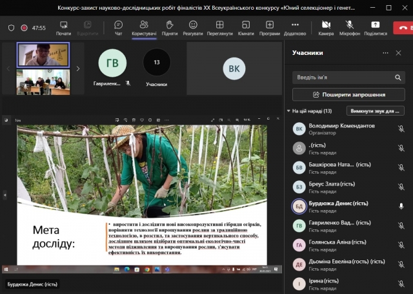This screenshot has width=413, height=294.
Task: Open the Переглянути view menu
Action: pyautogui.click(x=219, y=27)
